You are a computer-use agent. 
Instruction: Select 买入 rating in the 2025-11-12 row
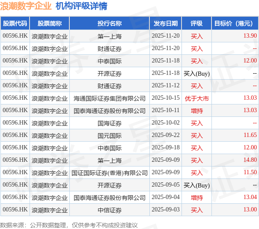click(197, 86)
